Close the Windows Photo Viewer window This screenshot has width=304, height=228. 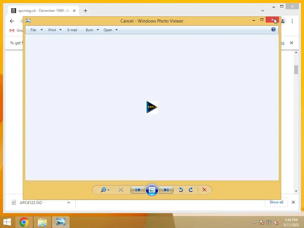click(273, 20)
